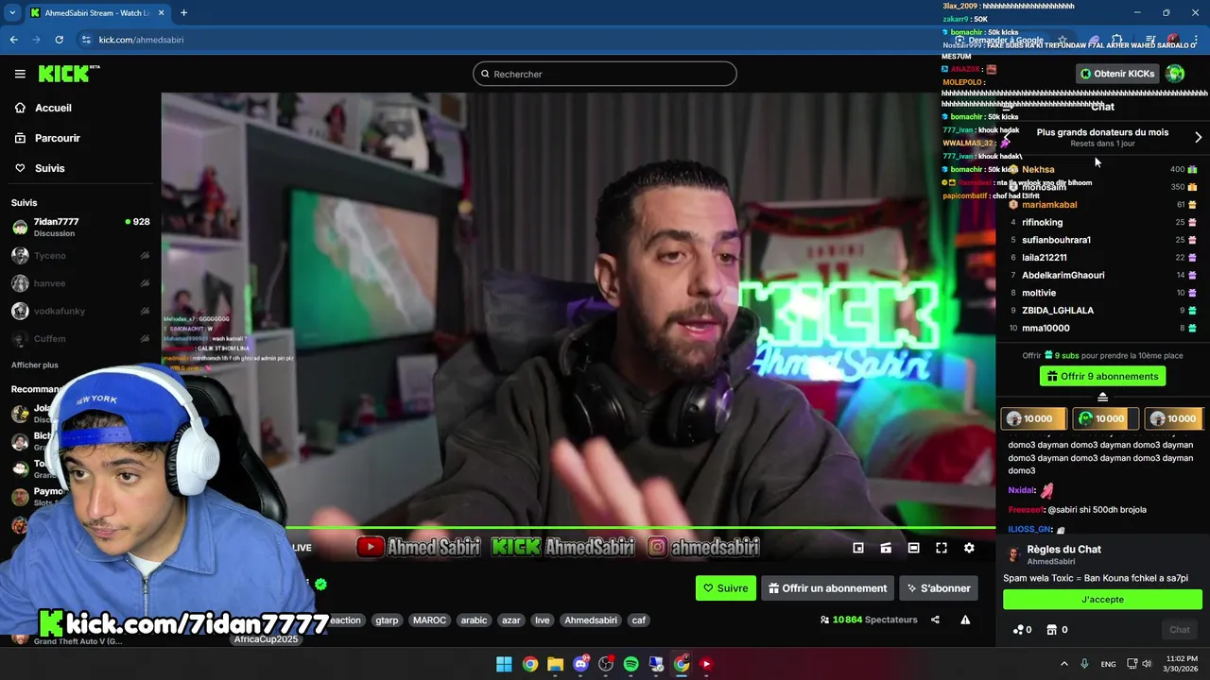The width and height of the screenshot is (1210, 680).
Task: Collapse leaderboard with up caret
Action: point(1102,397)
